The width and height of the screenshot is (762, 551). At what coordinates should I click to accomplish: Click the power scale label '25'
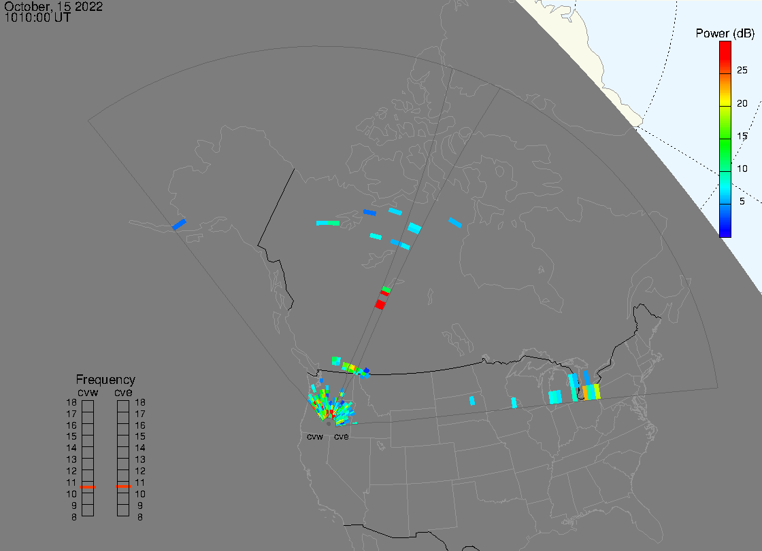click(742, 71)
